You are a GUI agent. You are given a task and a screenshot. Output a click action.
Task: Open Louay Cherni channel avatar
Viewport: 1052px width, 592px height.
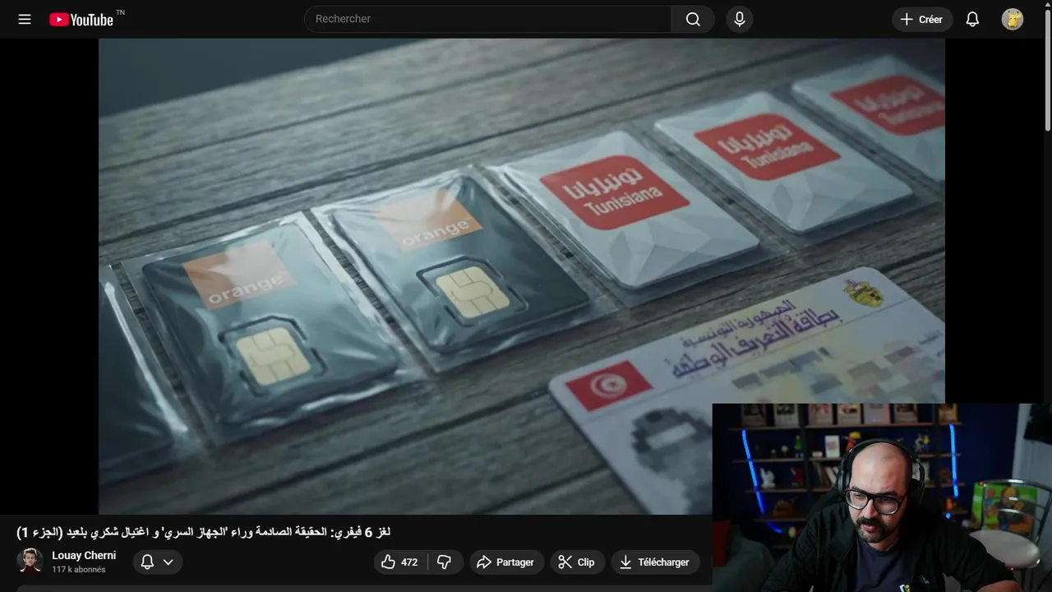point(30,562)
